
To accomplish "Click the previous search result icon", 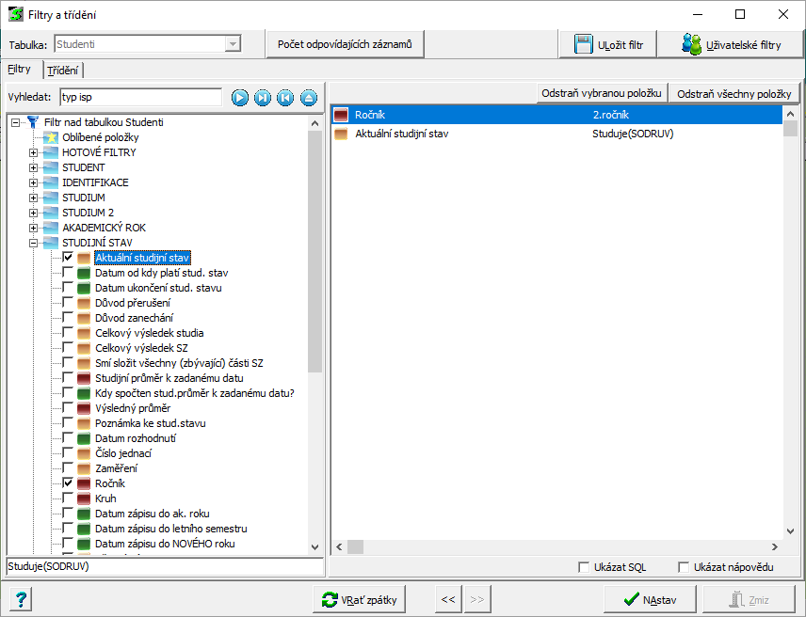I will pos(285,97).
